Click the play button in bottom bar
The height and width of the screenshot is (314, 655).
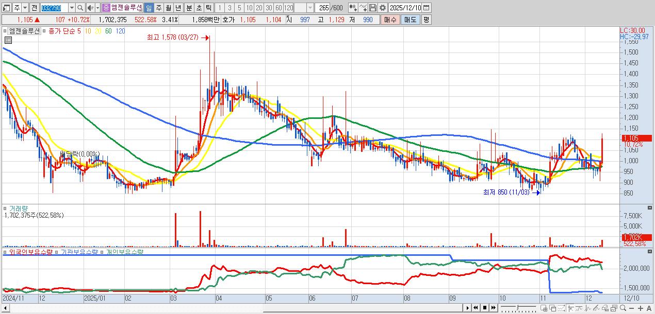tap(468, 308)
